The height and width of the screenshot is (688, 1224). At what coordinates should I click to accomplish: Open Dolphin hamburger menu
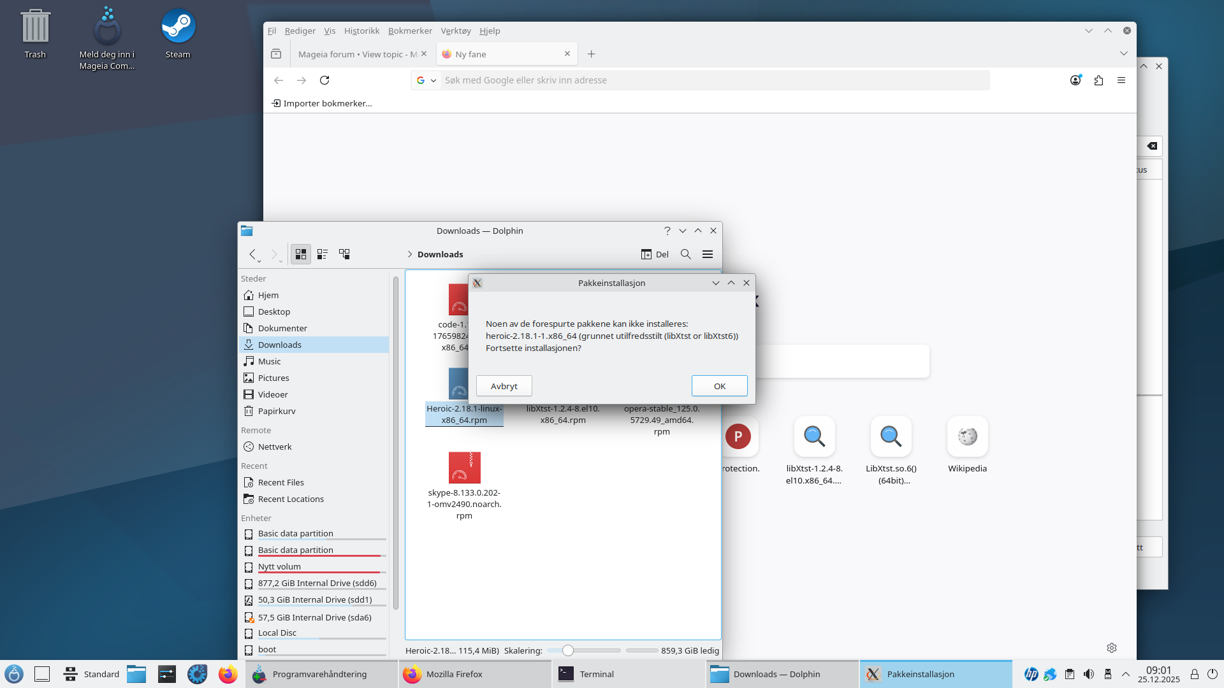[x=708, y=254]
